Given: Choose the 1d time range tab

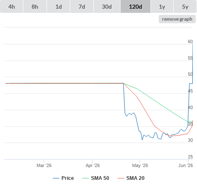Looking at the screenshot, I should 59,7.
